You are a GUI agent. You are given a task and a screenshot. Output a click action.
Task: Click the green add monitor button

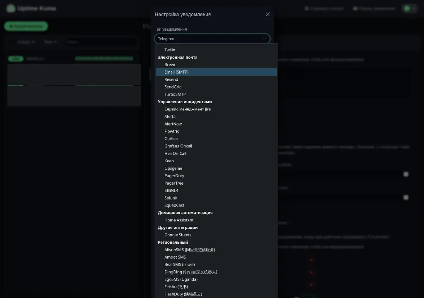click(26, 26)
